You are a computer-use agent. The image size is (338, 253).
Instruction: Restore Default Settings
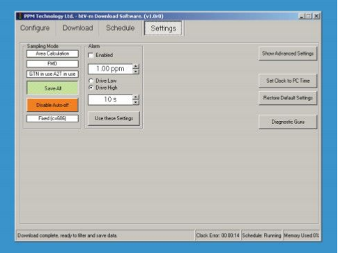point(288,98)
